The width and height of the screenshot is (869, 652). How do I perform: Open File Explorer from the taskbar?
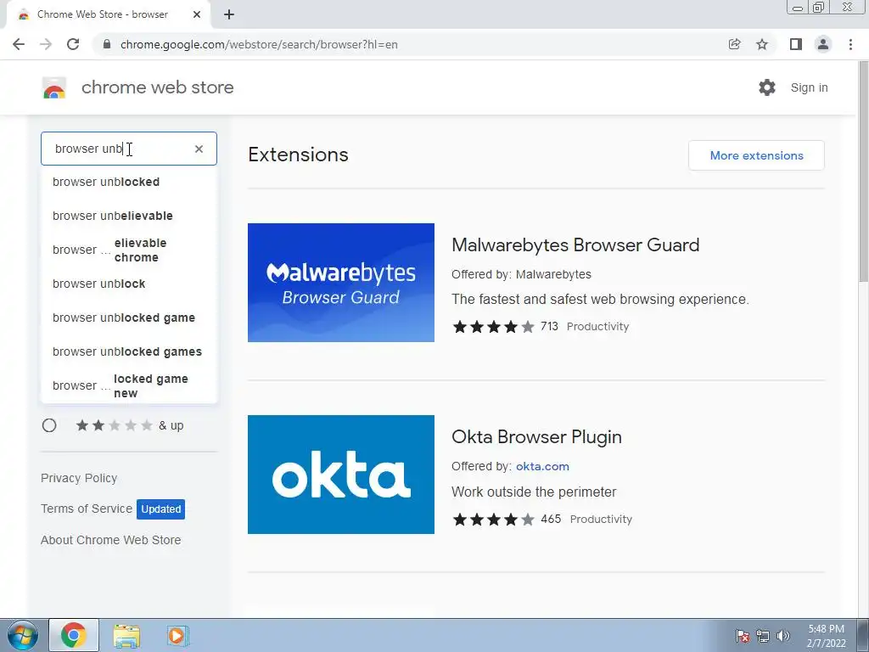click(x=126, y=635)
